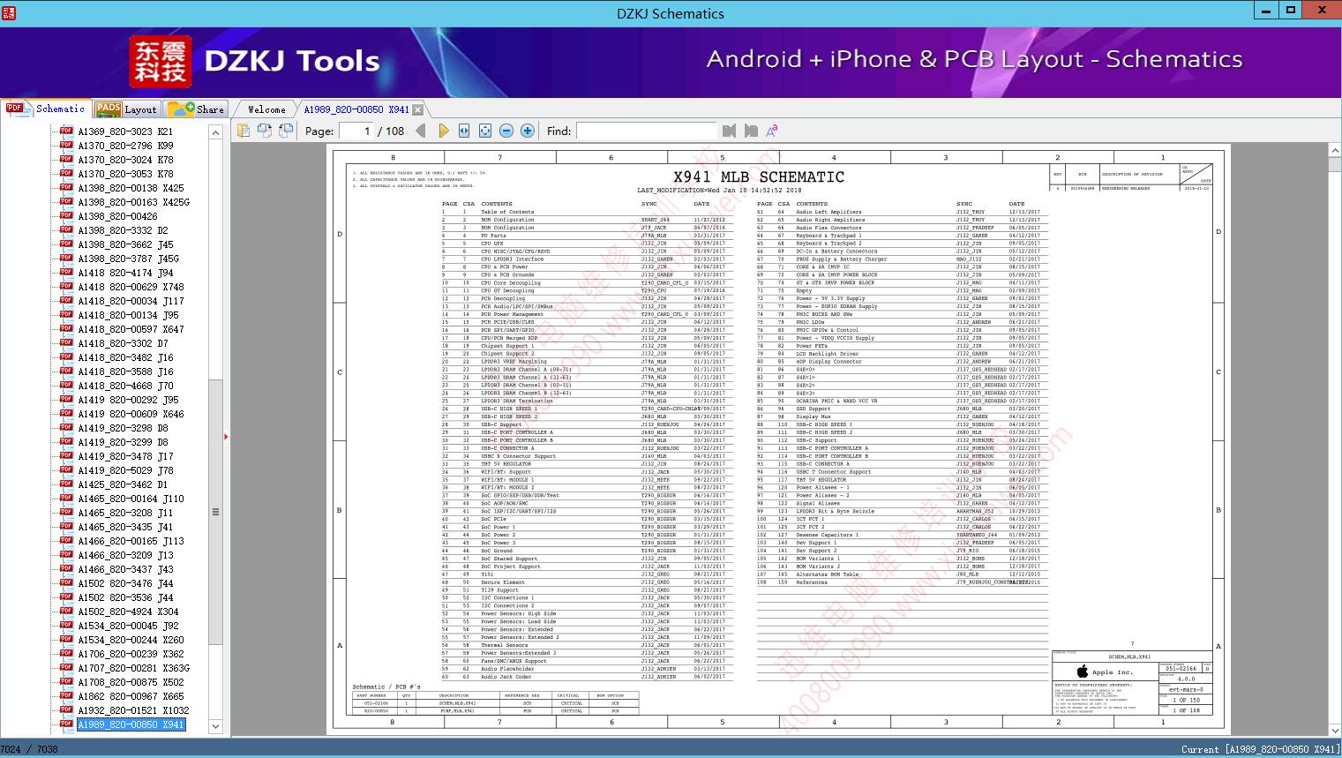Click the PDF icon beside A1534_820-00244 X260

66,640
